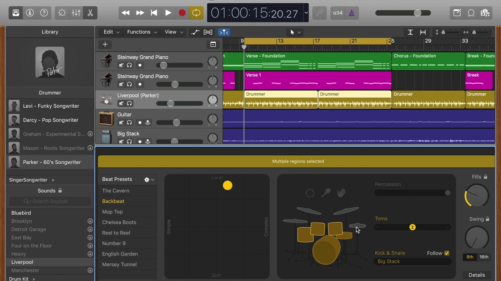Toggle the Catch playhead button
The width and height of the screenshot is (501, 281).
pos(224,32)
